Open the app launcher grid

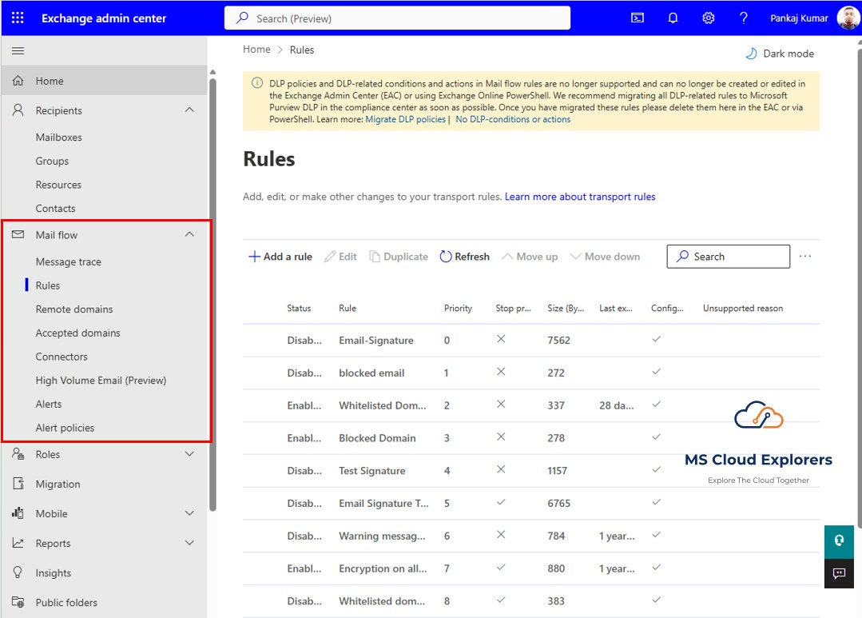(x=18, y=17)
